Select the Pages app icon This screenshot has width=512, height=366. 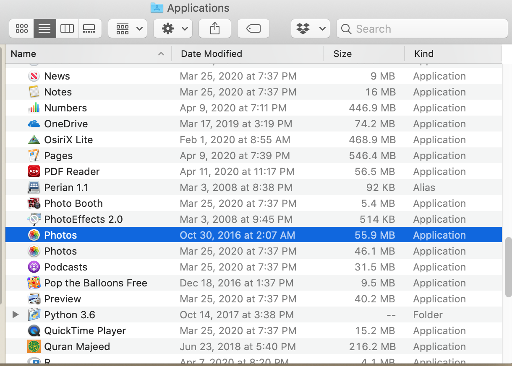point(34,156)
